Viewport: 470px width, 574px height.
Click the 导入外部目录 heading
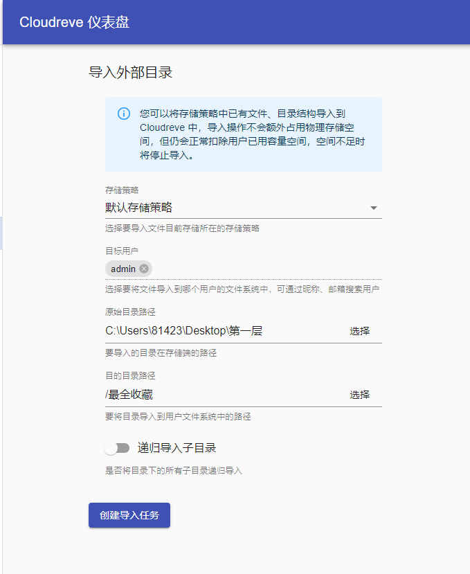point(130,73)
